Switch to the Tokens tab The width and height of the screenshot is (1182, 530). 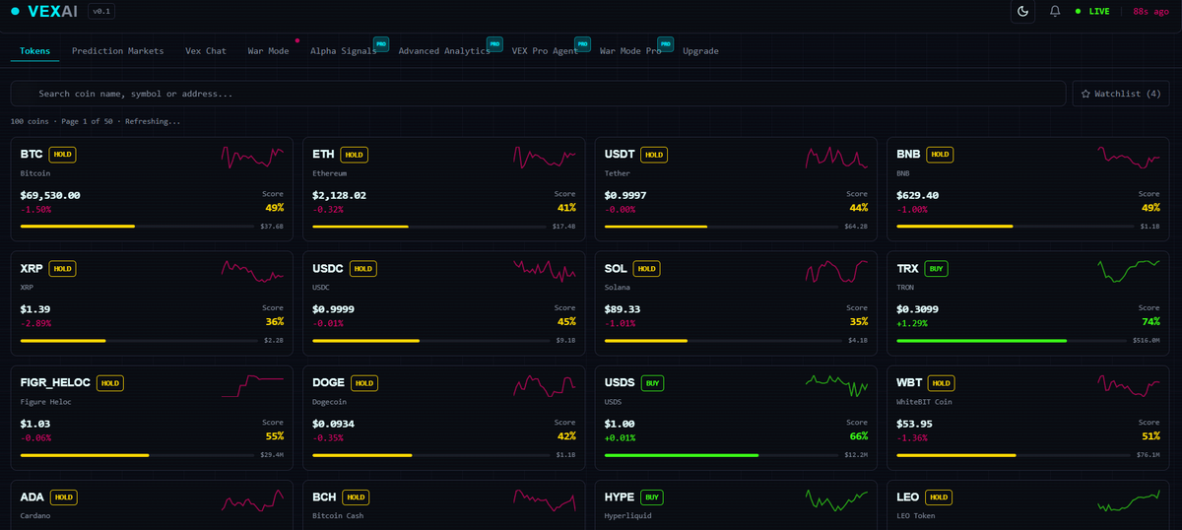pos(34,51)
